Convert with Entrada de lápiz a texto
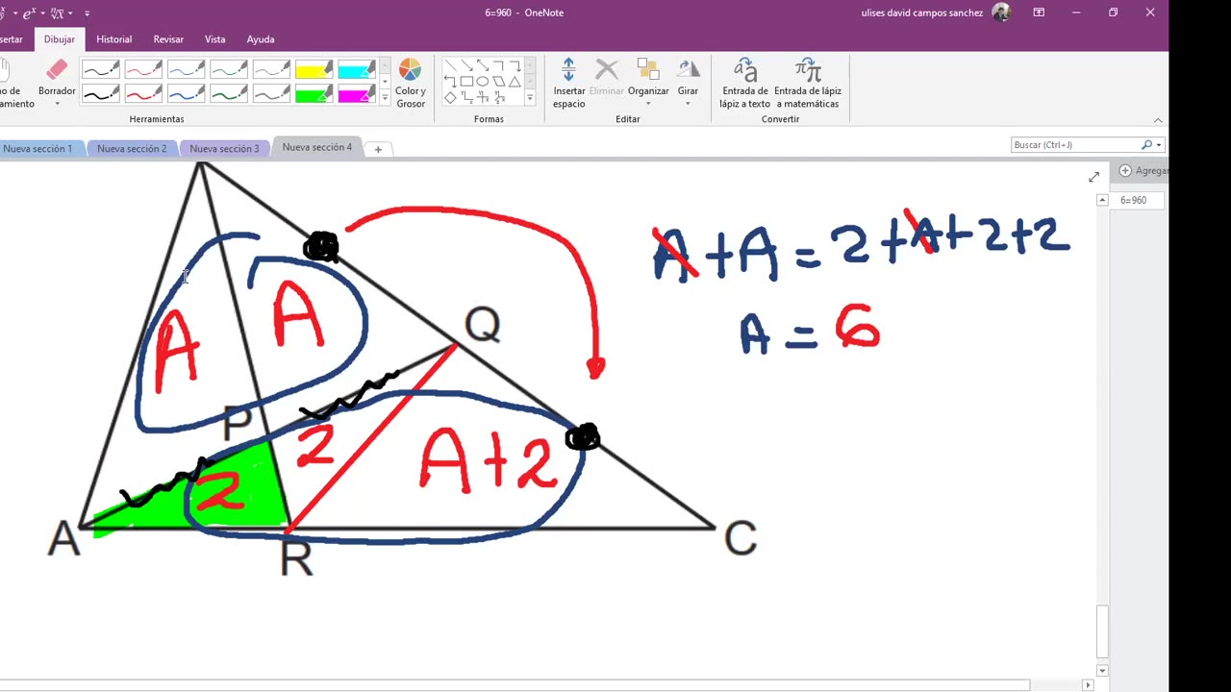The width and height of the screenshot is (1231, 692). [x=745, y=83]
